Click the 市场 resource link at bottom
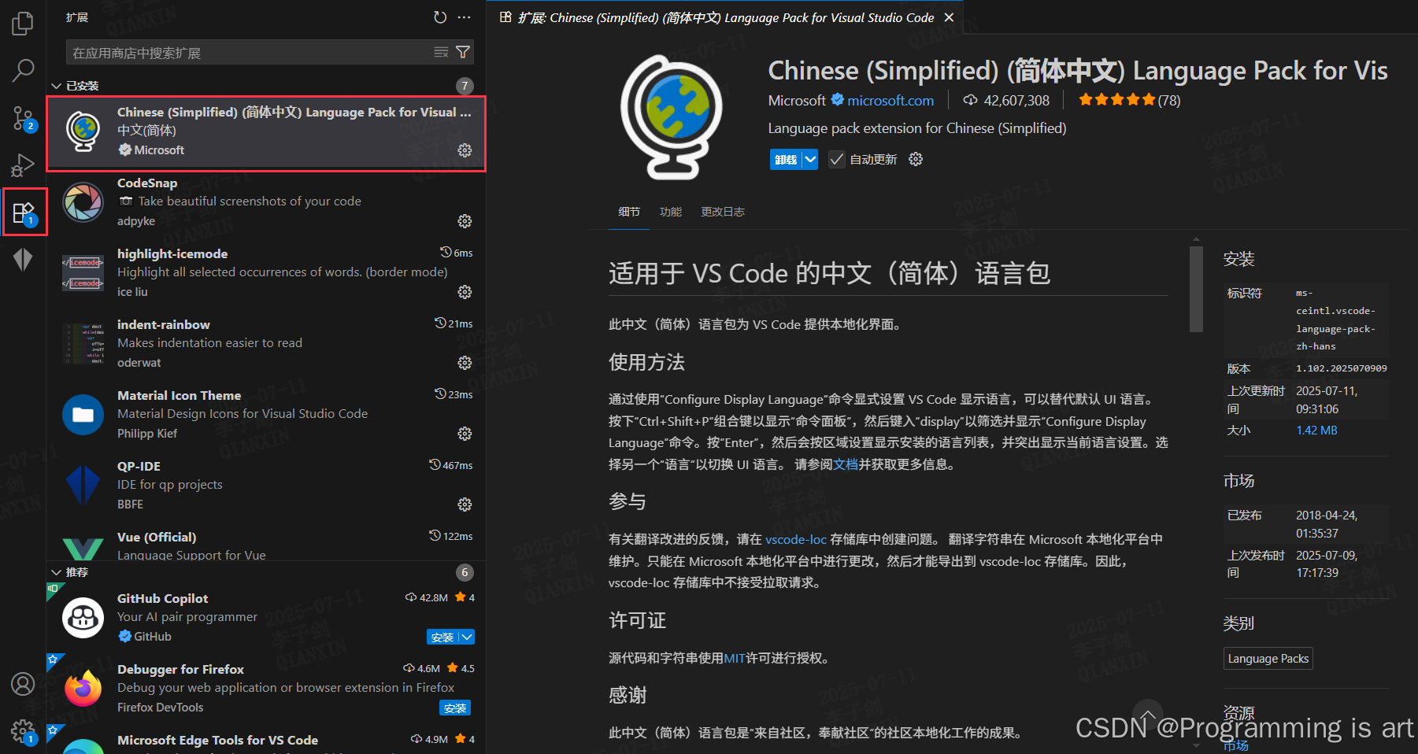 pyautogui.click(x=1235, y=745)
